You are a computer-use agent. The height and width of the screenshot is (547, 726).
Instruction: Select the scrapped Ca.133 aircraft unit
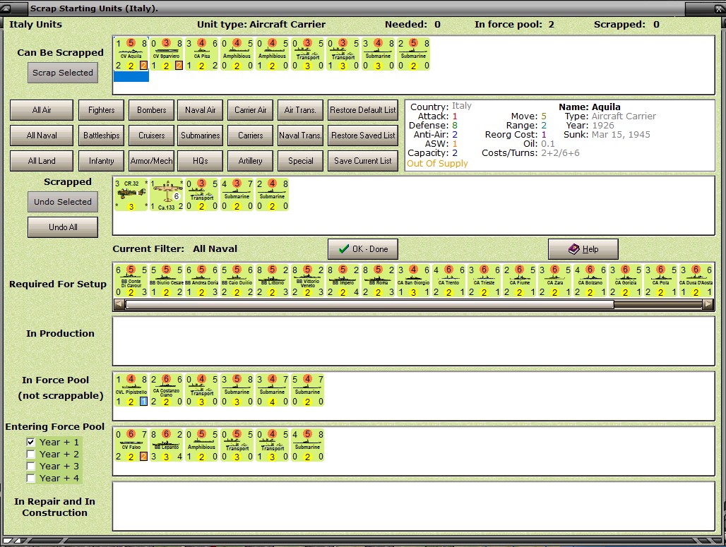[167, 194]
